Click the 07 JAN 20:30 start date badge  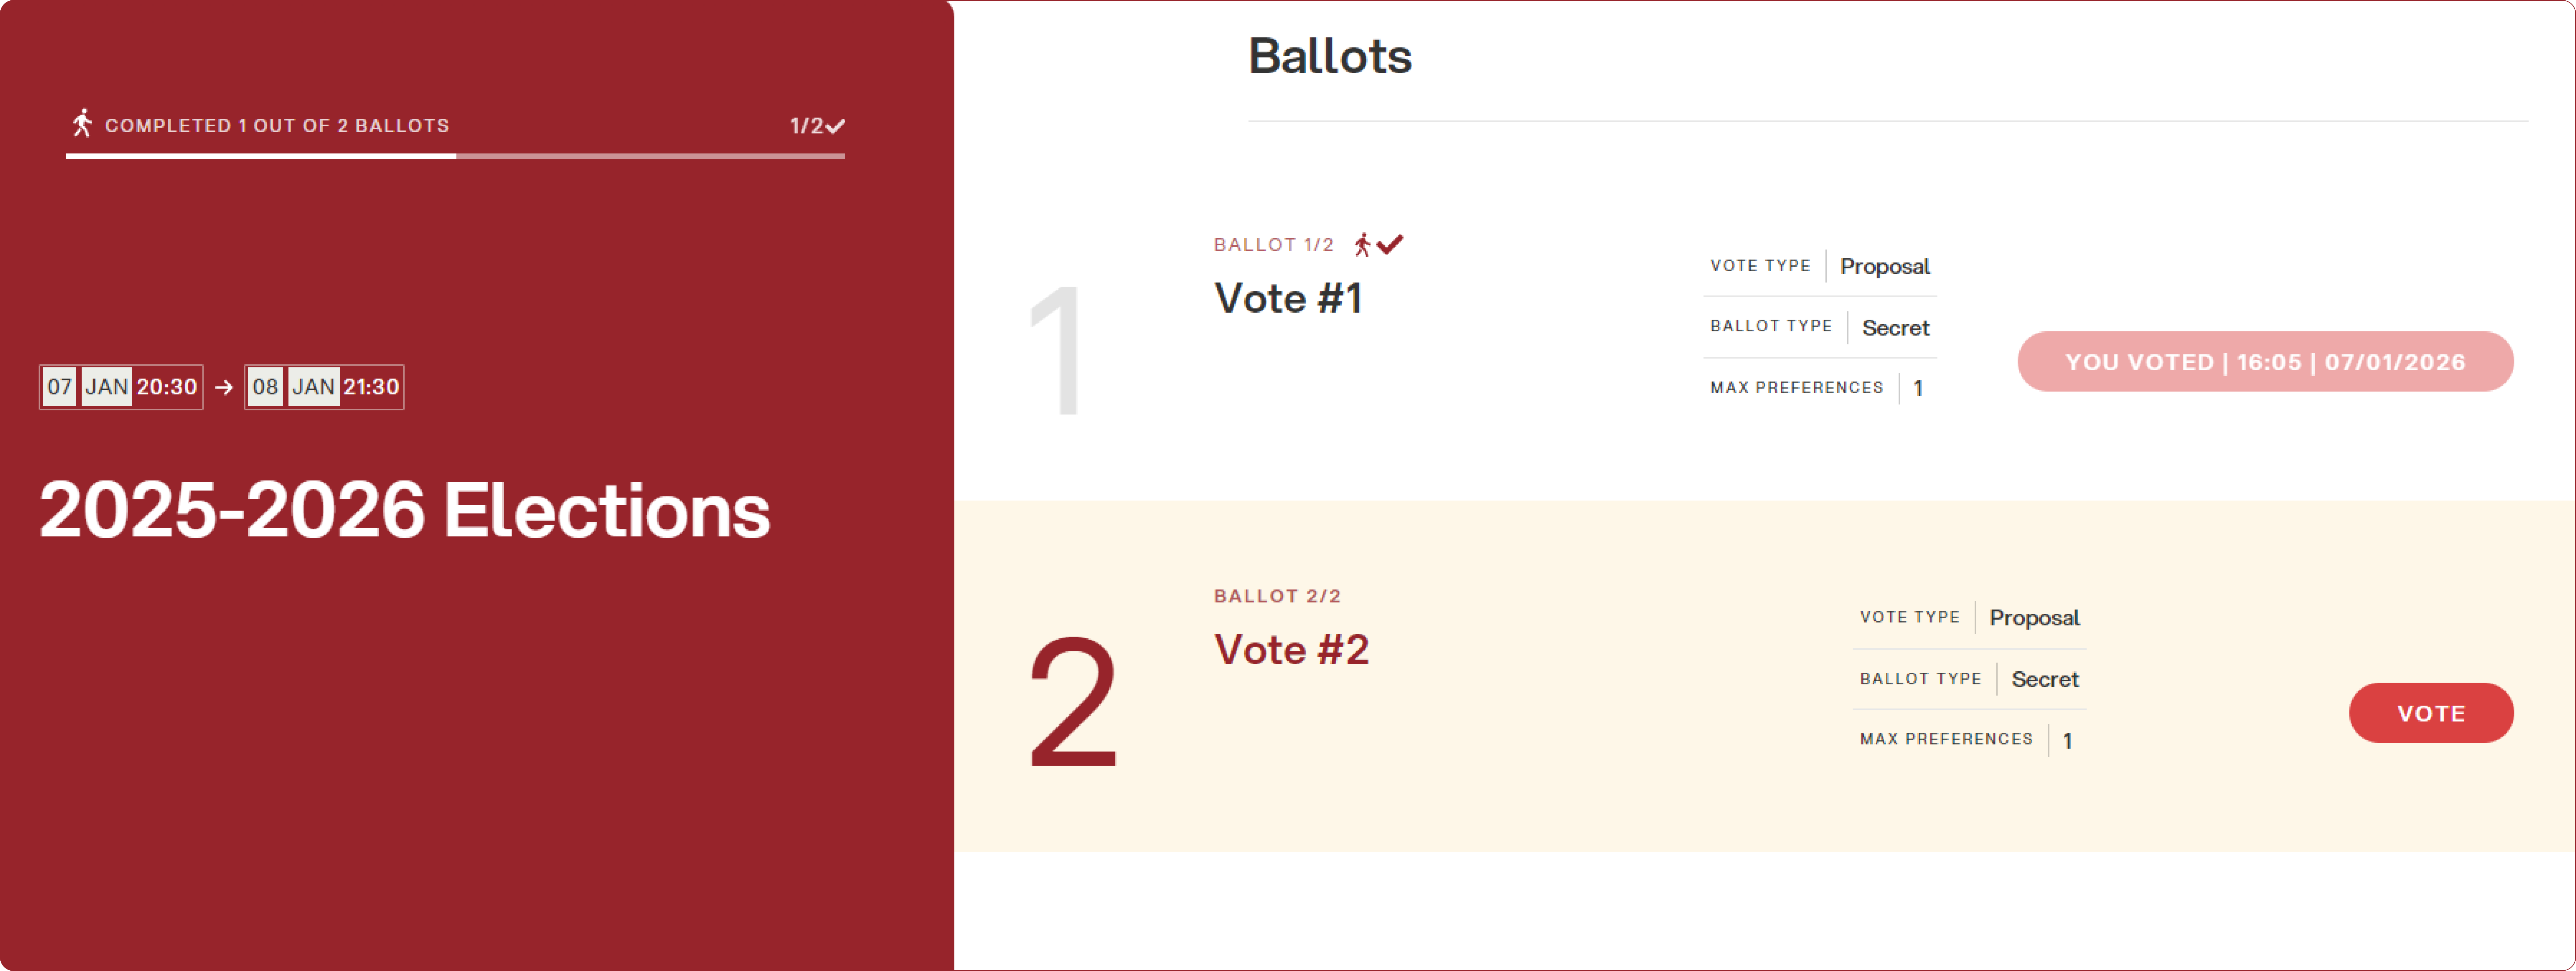[121, 387]
